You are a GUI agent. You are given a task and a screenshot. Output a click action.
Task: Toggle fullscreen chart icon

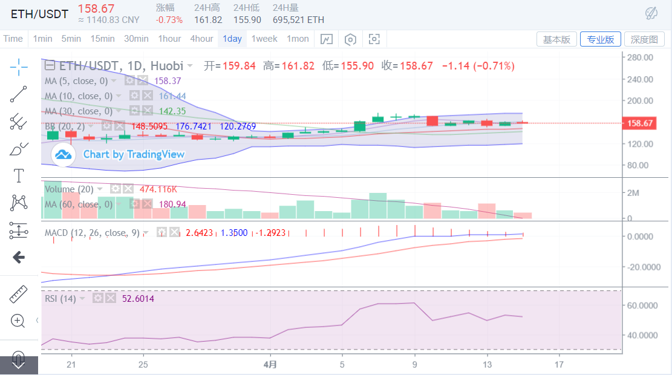[374, 39]
